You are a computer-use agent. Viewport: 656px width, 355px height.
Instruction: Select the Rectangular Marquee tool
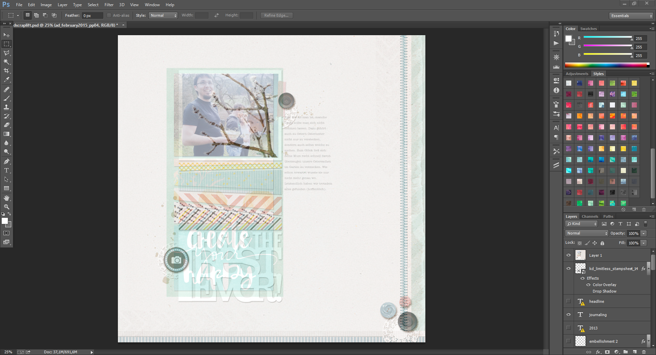6,44
